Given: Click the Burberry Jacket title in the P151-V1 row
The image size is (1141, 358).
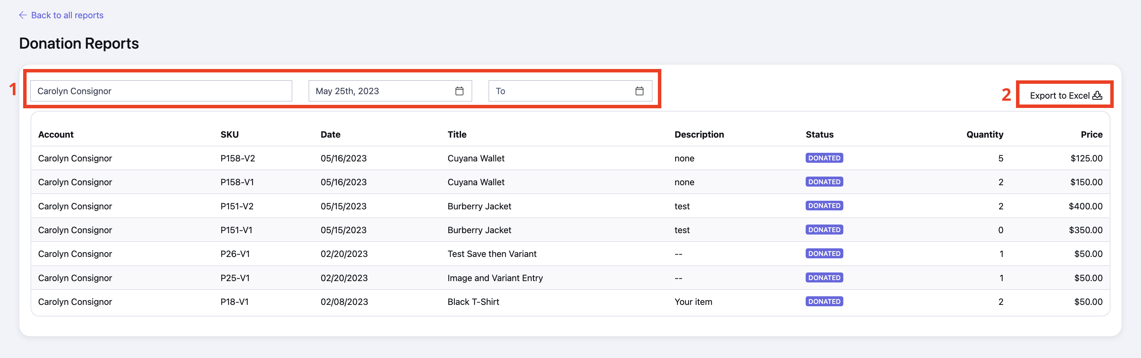Looking at the screenshot, I should [x=479, y=230].
